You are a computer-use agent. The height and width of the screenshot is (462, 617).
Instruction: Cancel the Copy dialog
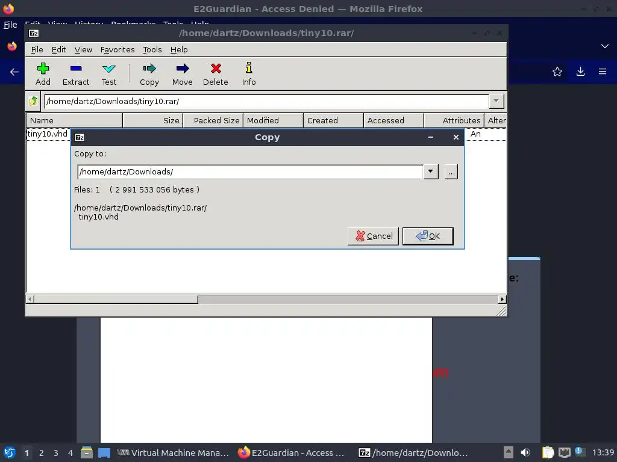point(373,236)
